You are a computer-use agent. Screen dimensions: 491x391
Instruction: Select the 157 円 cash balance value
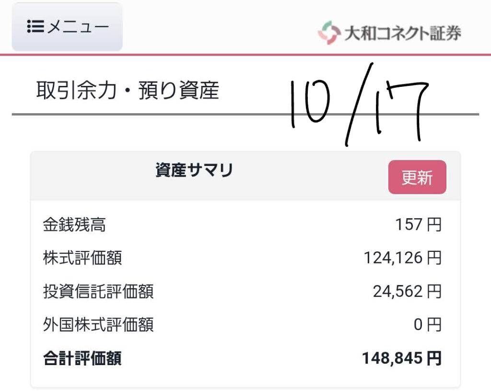click(418, 225)
